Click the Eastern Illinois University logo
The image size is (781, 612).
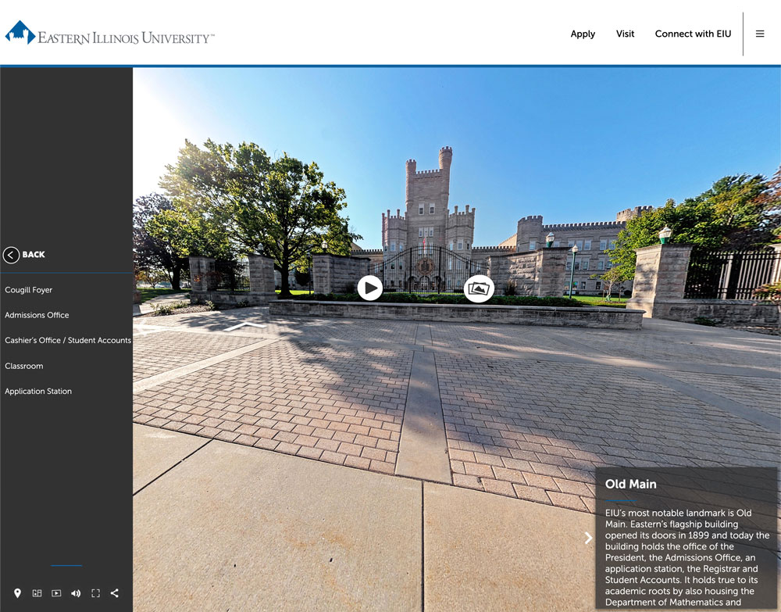(109, 34)
